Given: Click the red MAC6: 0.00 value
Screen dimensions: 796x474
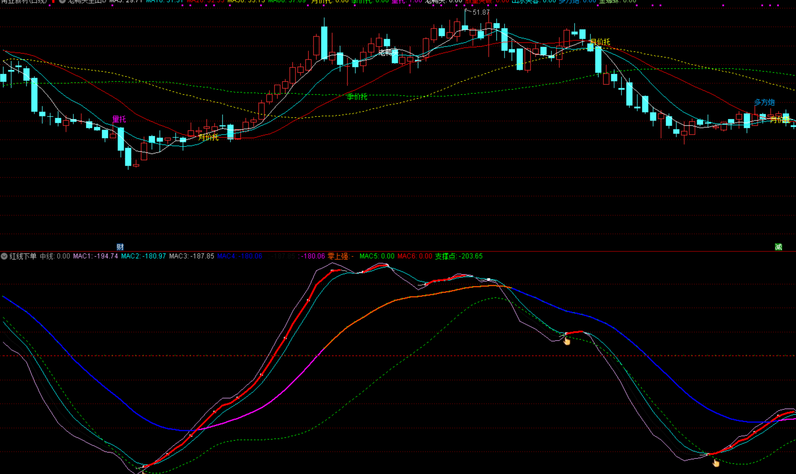Looking at the screenshot, I should pyautogui.click(x=415, y=256).
